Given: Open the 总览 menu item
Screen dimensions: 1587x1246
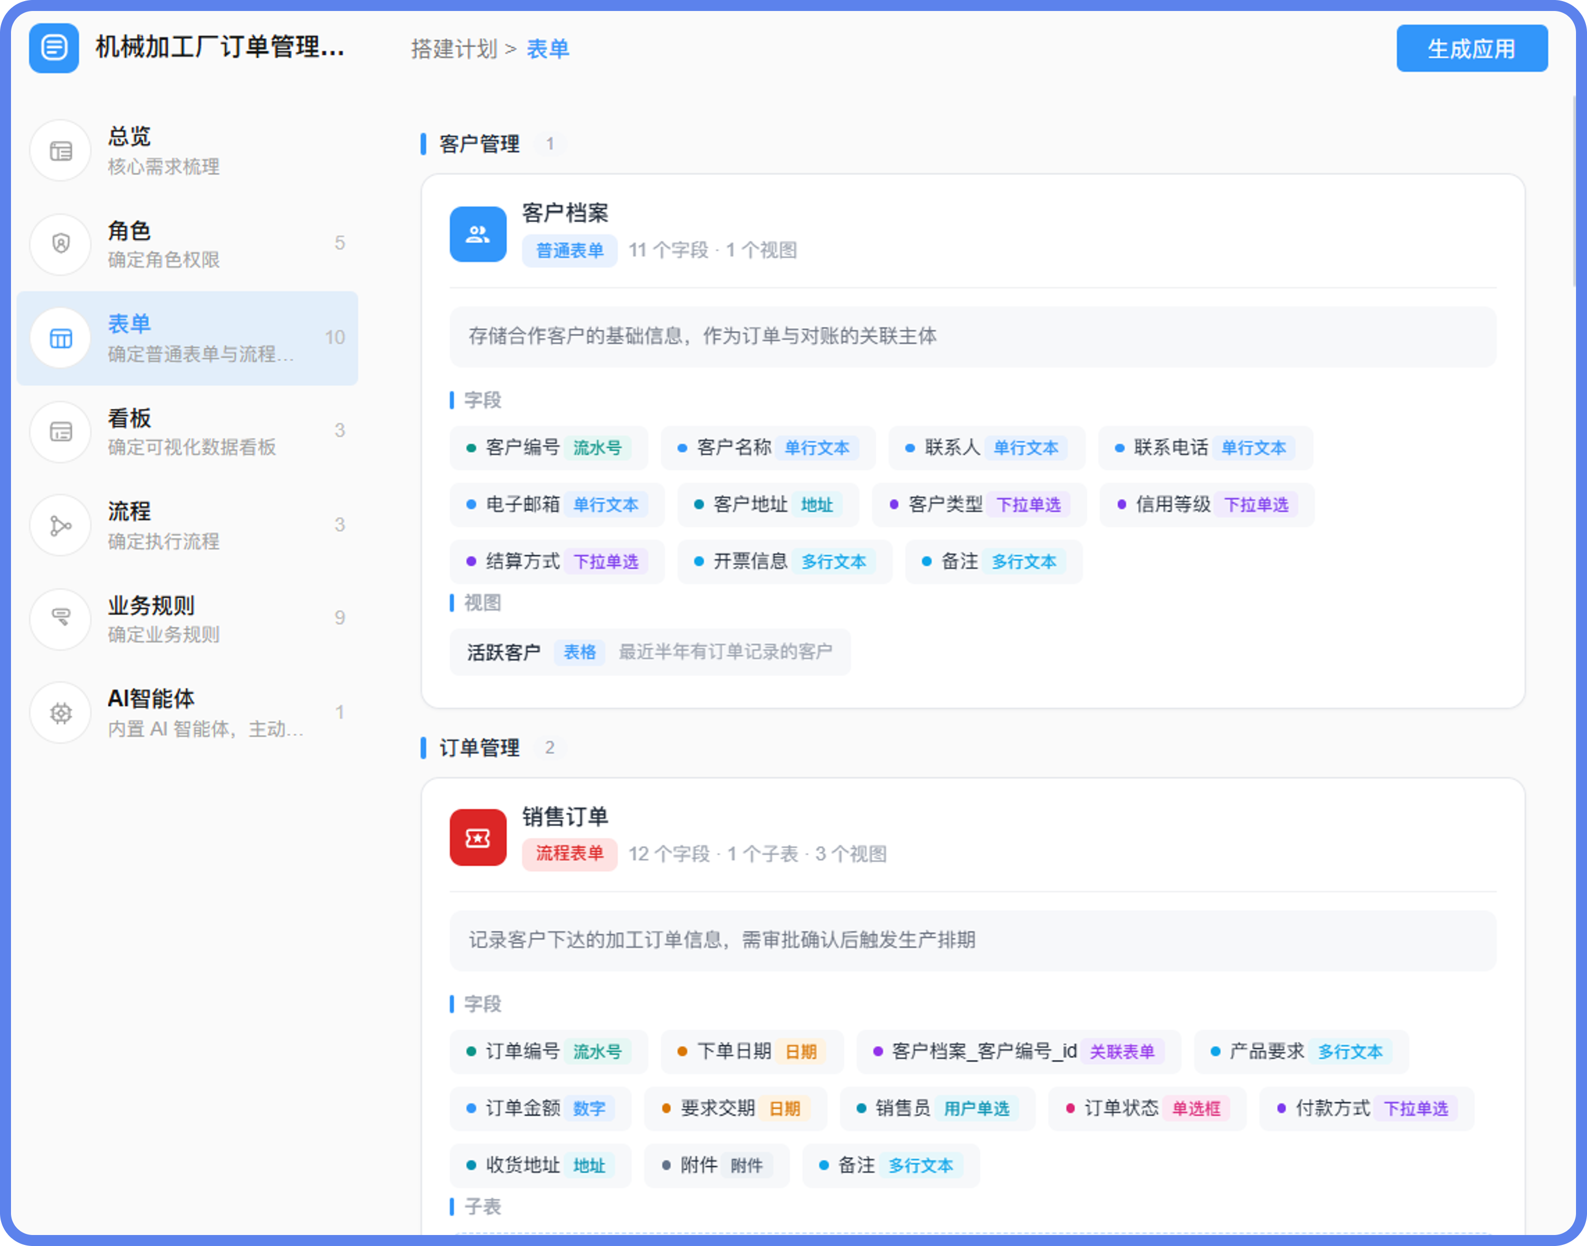Looking at the screenshot, I should 187,151.
